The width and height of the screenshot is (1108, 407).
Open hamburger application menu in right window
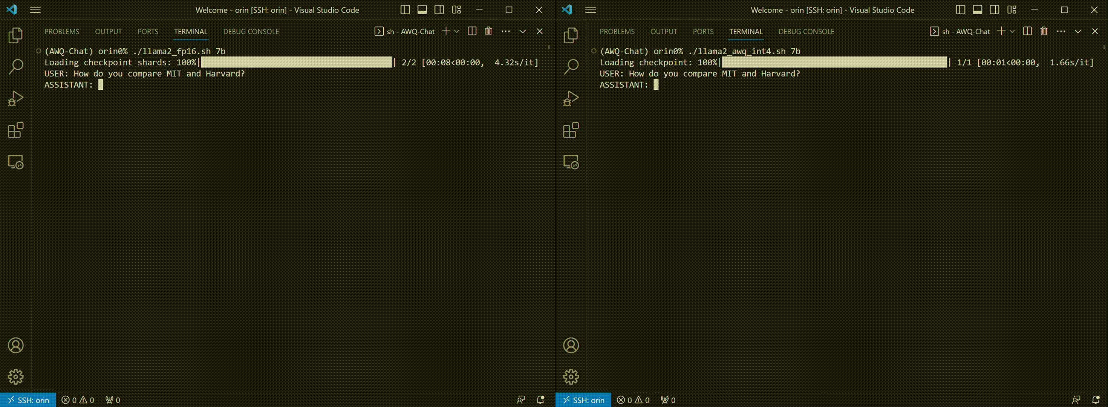click(591, 10)
